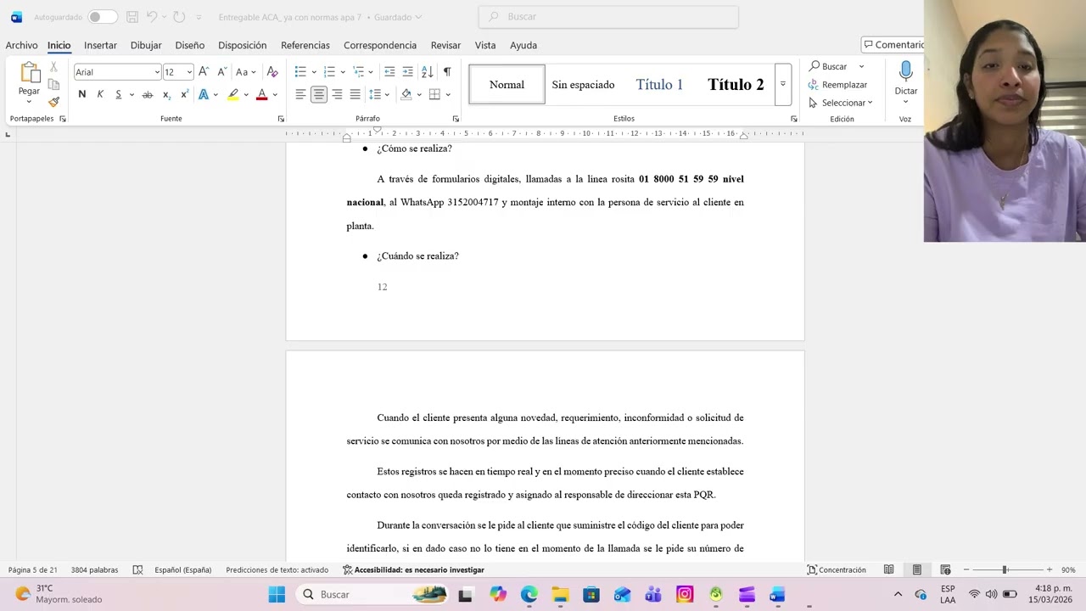This screenshot has width=1086, height=611.
Task: Switch to the Vista tab
Action: (485, 45)
